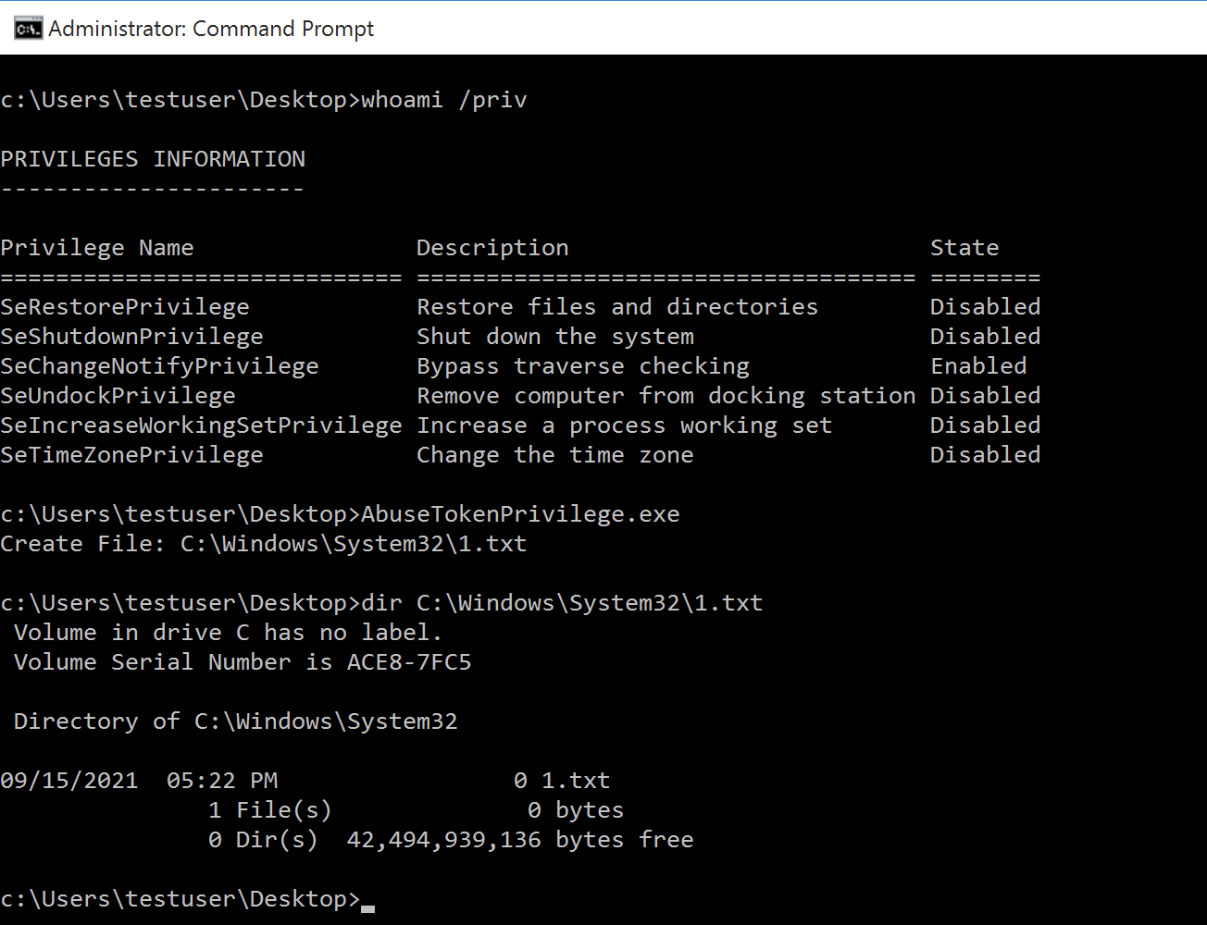The width and height of the screenshot is (1207, 925).
Task: Click the 'AbuseTokenPrivilege.exe' command text
Action: [520, 514]
